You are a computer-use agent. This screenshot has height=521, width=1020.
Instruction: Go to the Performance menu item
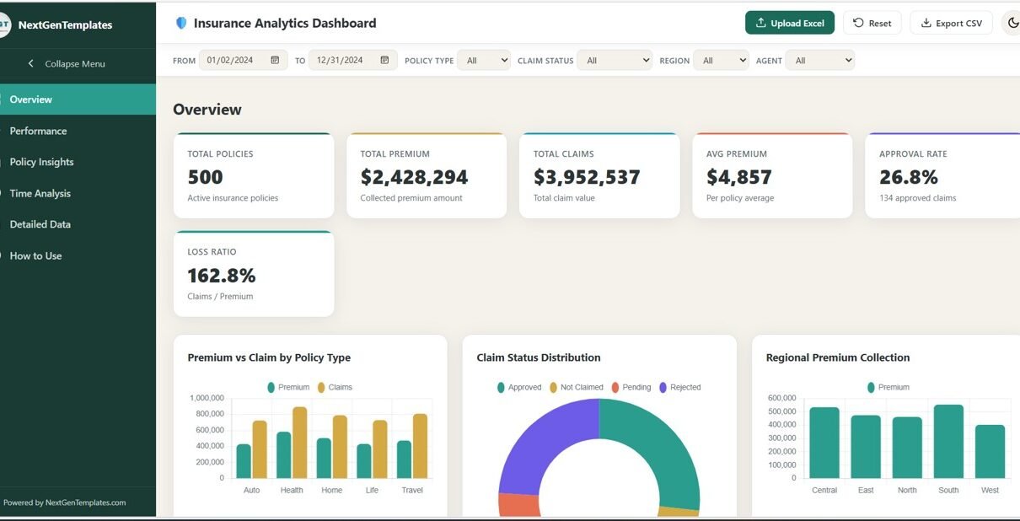coord(38,131)
